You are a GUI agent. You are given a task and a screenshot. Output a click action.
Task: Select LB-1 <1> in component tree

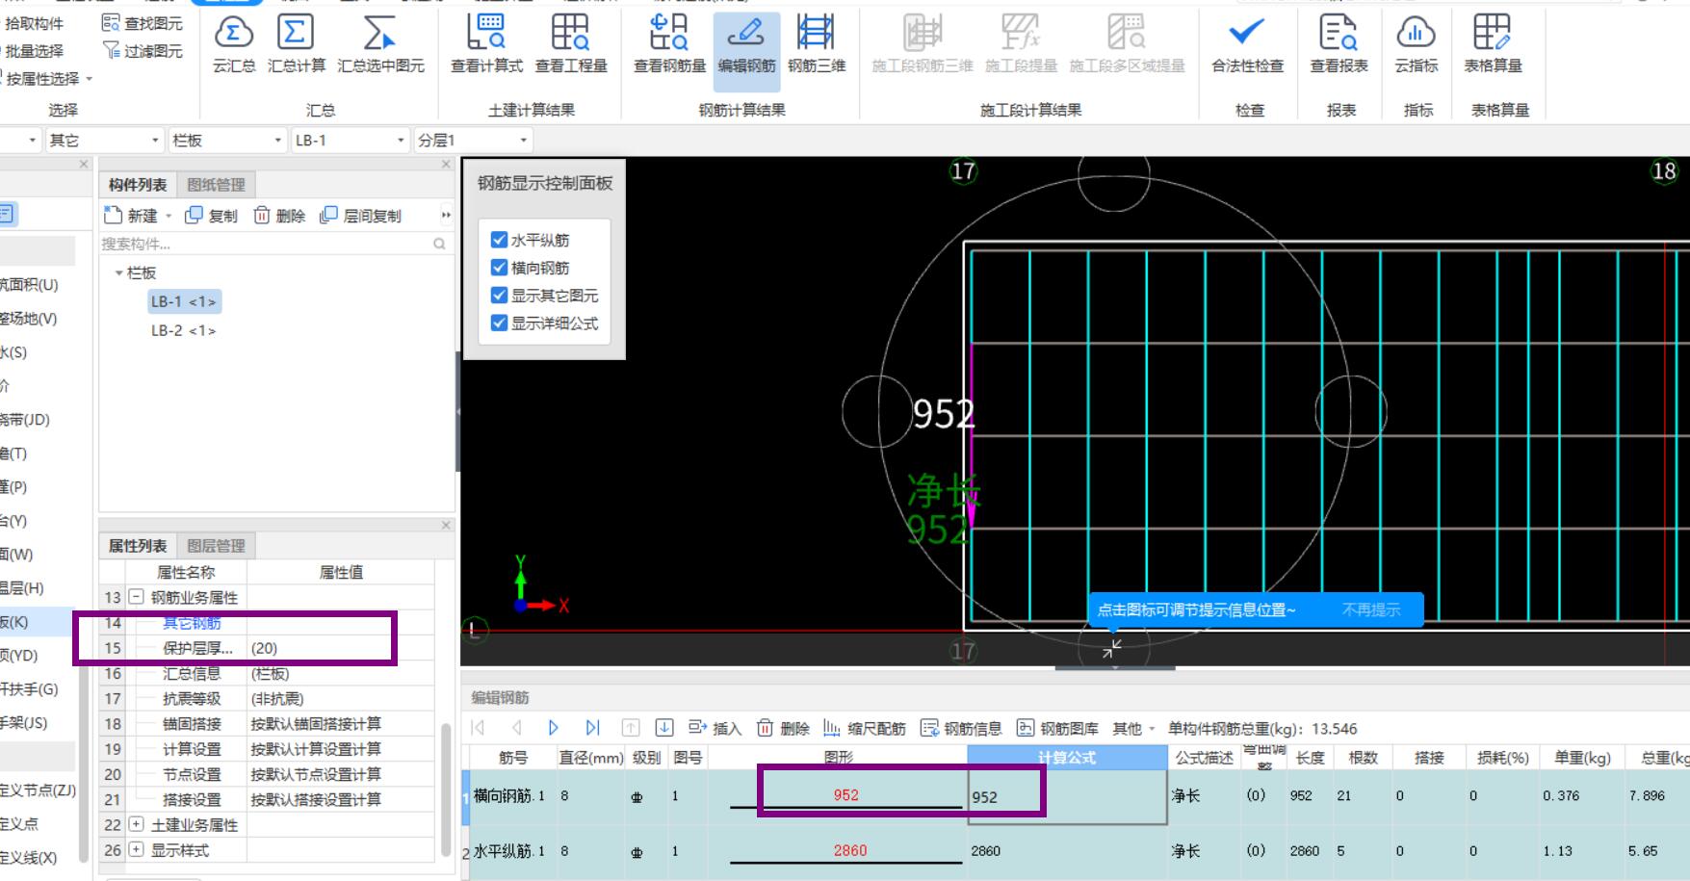pos(183,301)
